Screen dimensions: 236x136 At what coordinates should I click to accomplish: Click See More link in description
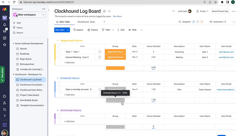click(x=117, y=17)
